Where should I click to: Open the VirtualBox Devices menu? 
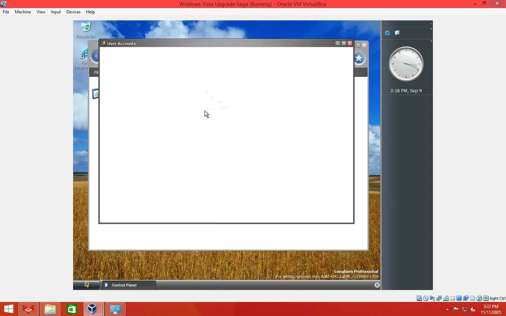pyautogui.click(x=73, y=12)
